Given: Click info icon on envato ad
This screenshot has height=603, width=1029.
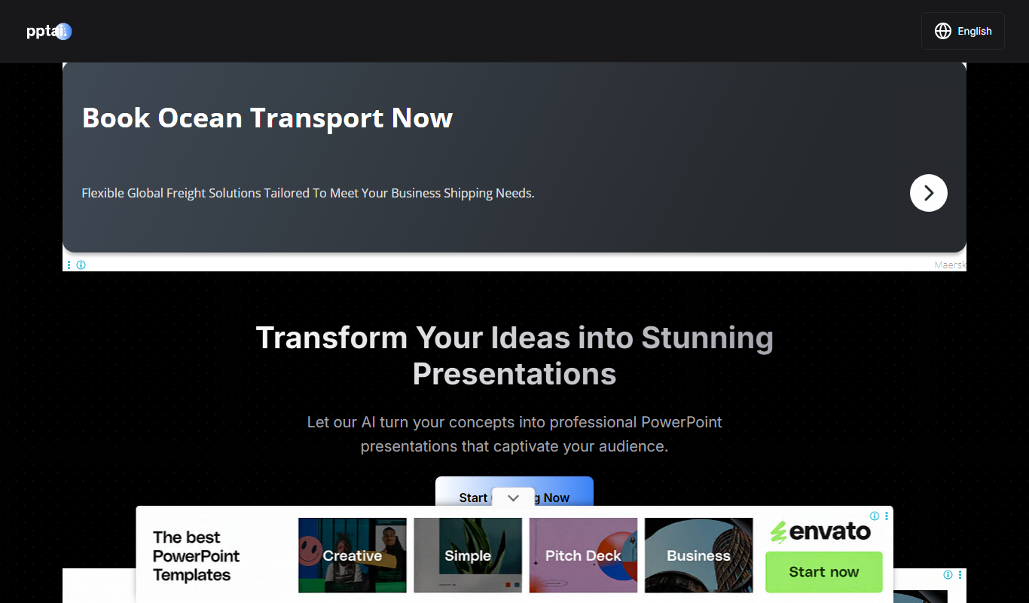Looking at the screenshot, I should (875, 516).
